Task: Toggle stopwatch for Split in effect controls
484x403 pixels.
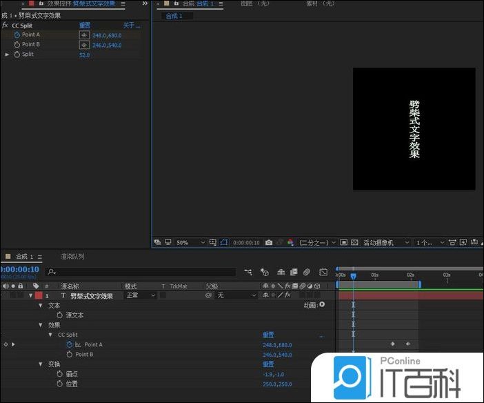Action: click(x=17, y=55)
